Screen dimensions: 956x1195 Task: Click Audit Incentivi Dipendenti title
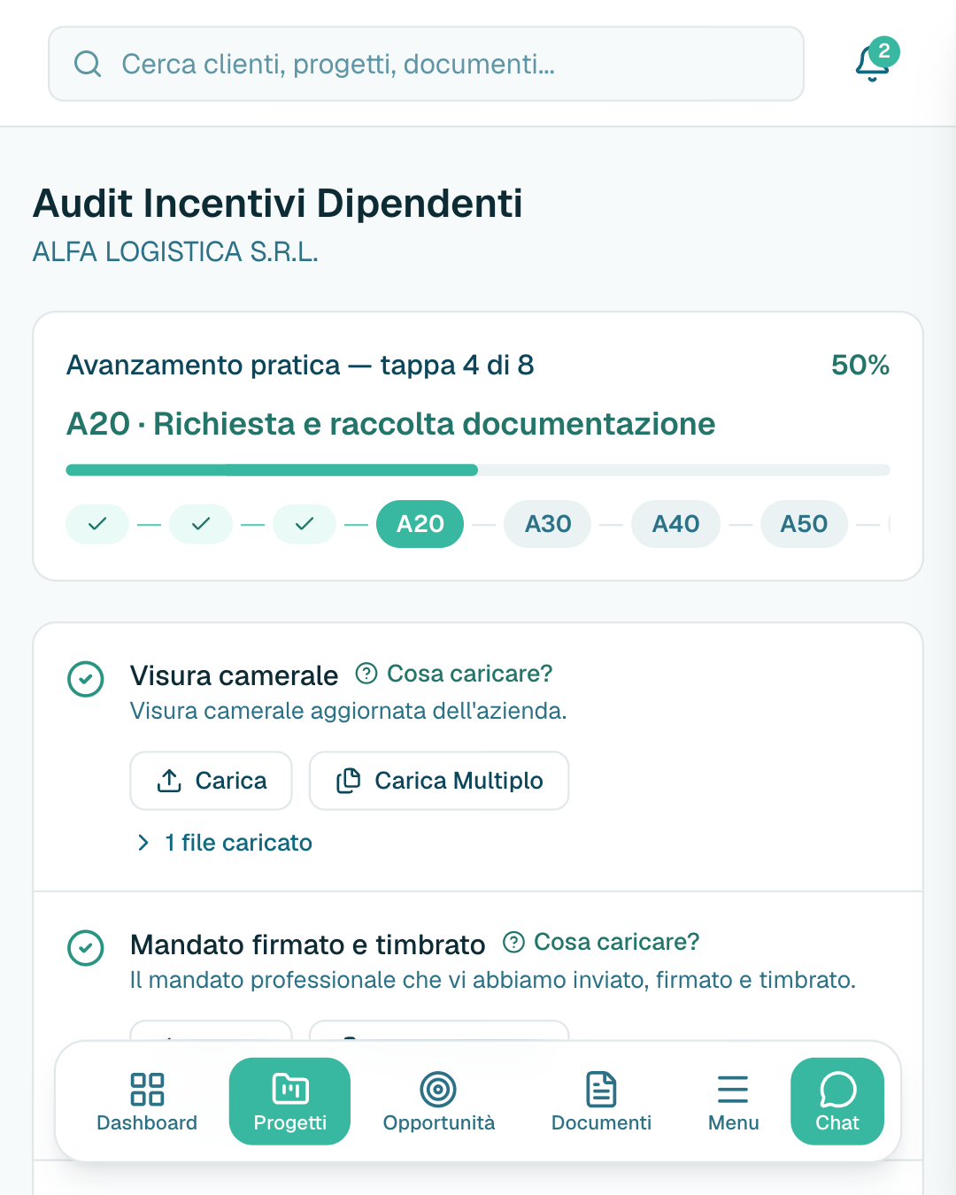[278, 203]
